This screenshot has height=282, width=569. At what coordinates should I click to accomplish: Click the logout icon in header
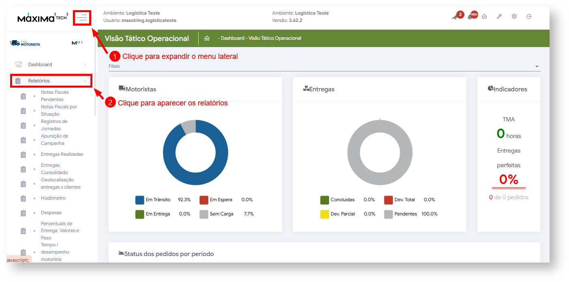529,17
